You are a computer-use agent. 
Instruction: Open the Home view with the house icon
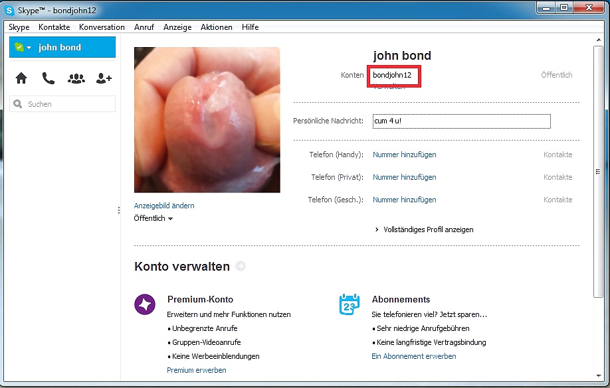[21, 78]
